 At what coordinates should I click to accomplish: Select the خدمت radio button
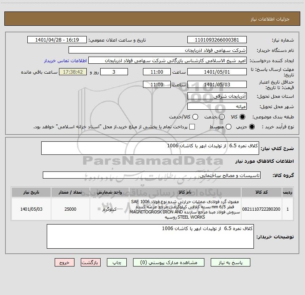click(x=222, y=117)
